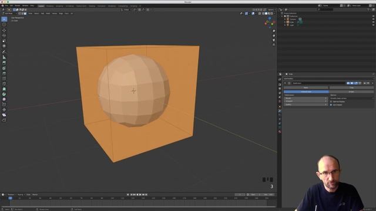Toggle Use Creases checkbox

(x=331, y=105)
